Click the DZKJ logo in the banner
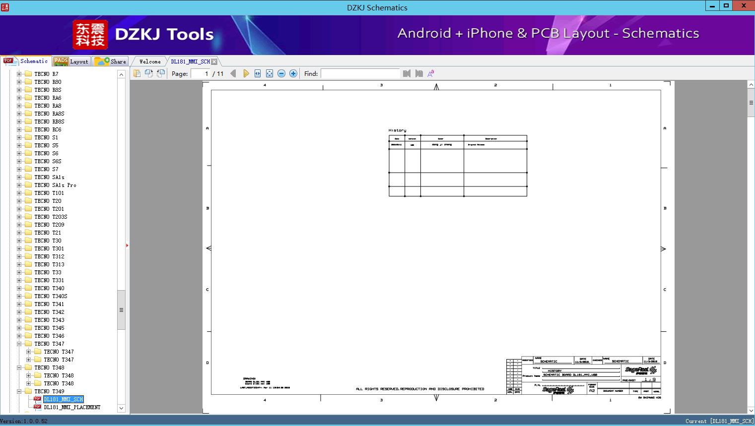The width and height of the screenshot is (755, 426). point(90,35)
